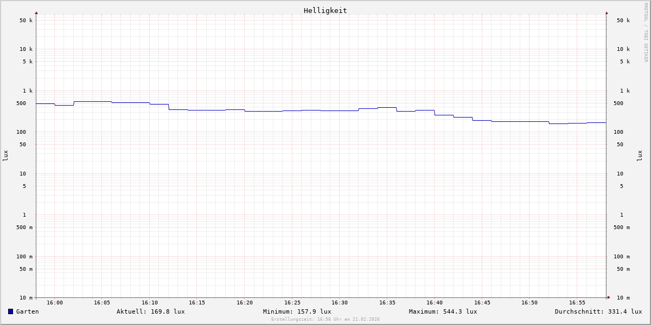Click the '500 m' label on the left axis
Image resolution: width=651 pixels, height=325 pixels.
pyautogui.click(x=24, y=227)
